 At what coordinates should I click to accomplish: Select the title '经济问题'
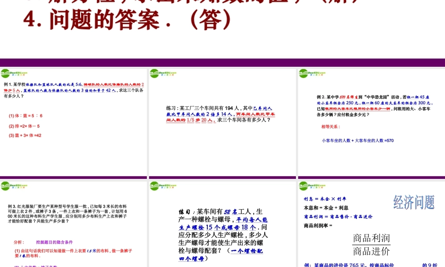pos(414,202)
